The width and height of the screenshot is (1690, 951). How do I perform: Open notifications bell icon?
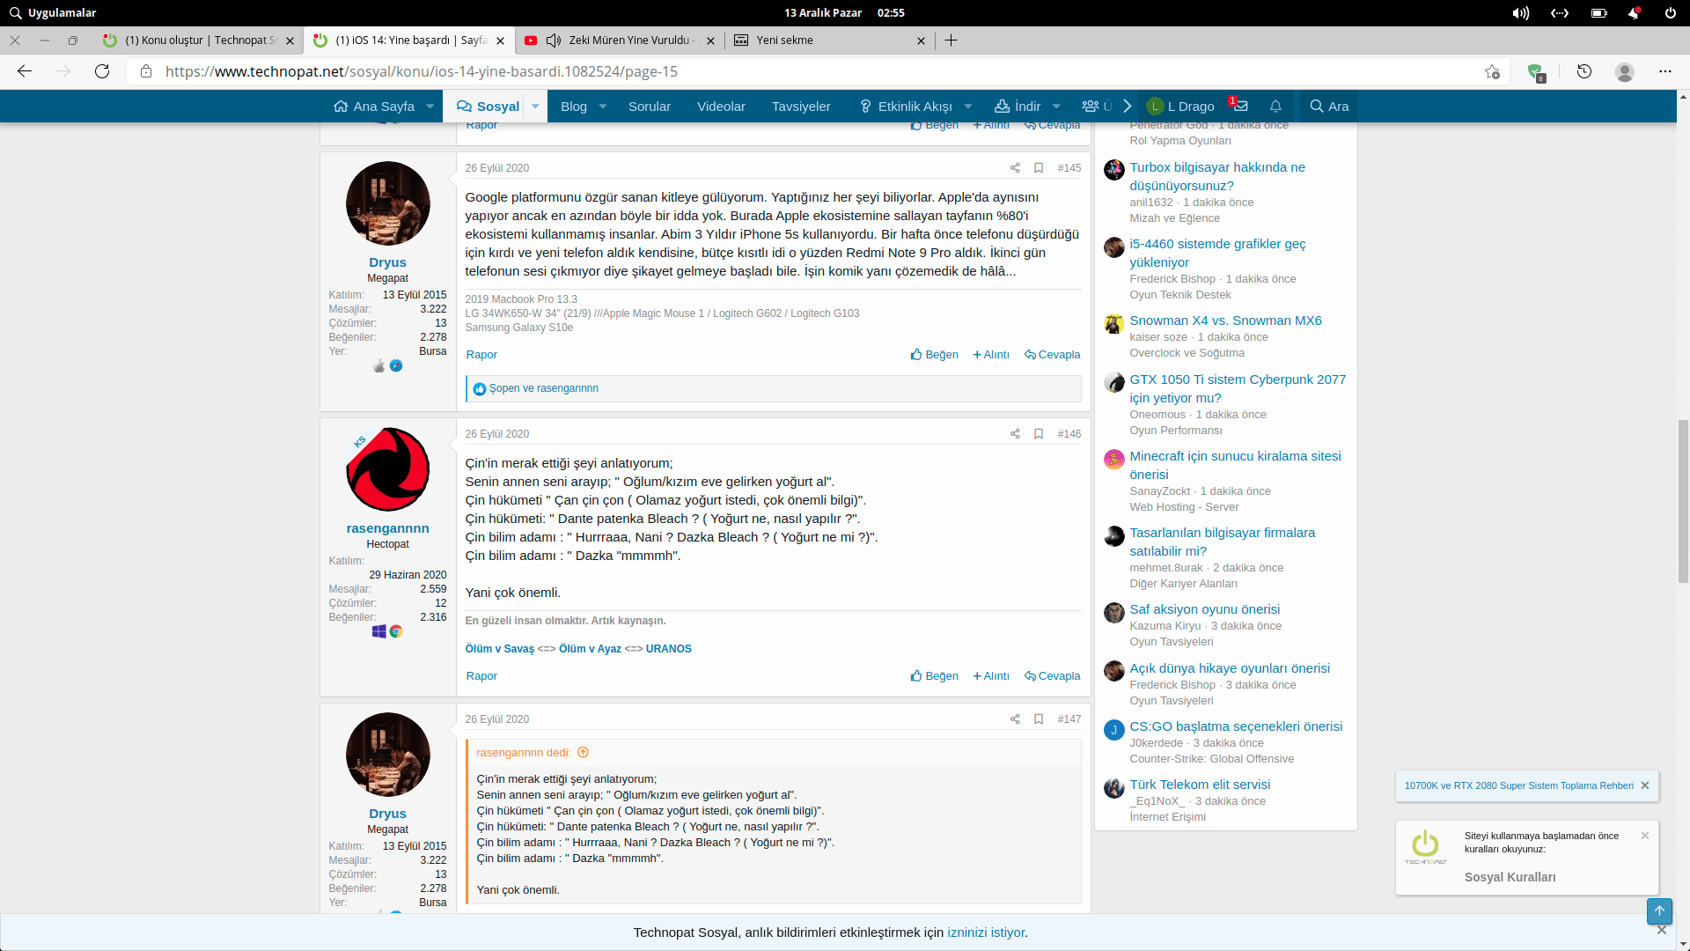[x=1275, y=107]
